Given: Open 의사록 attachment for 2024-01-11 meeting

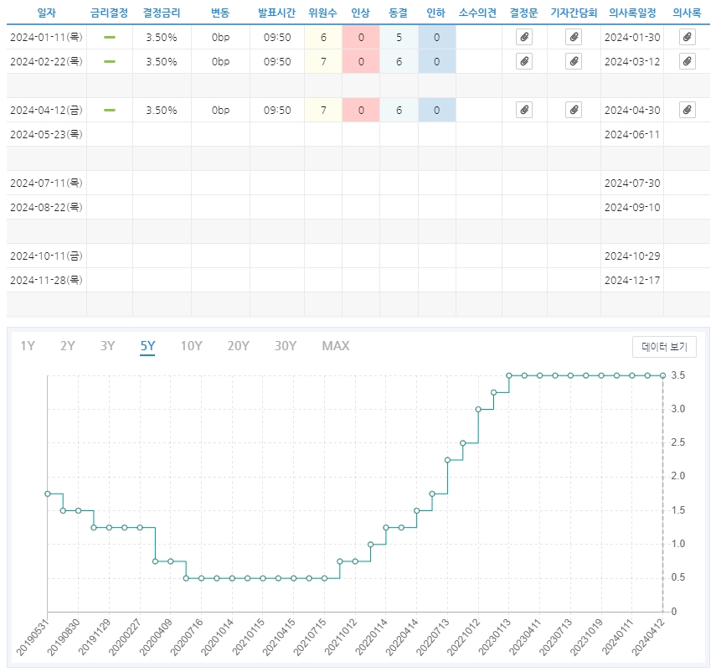Looking at the screenshot, I should tap(687, 38).
